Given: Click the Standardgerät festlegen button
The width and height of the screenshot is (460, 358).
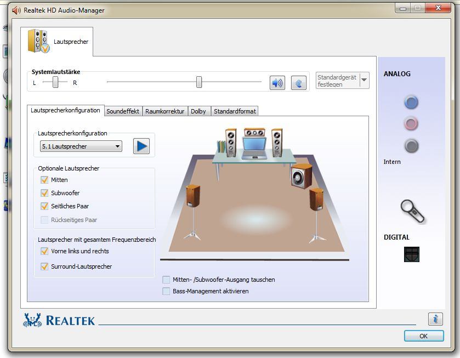Looking at the screenshot, I should click(338, 81).
